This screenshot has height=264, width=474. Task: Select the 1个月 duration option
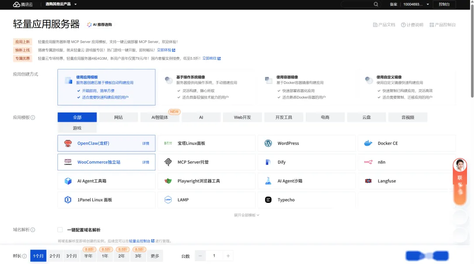coord(38,256)
